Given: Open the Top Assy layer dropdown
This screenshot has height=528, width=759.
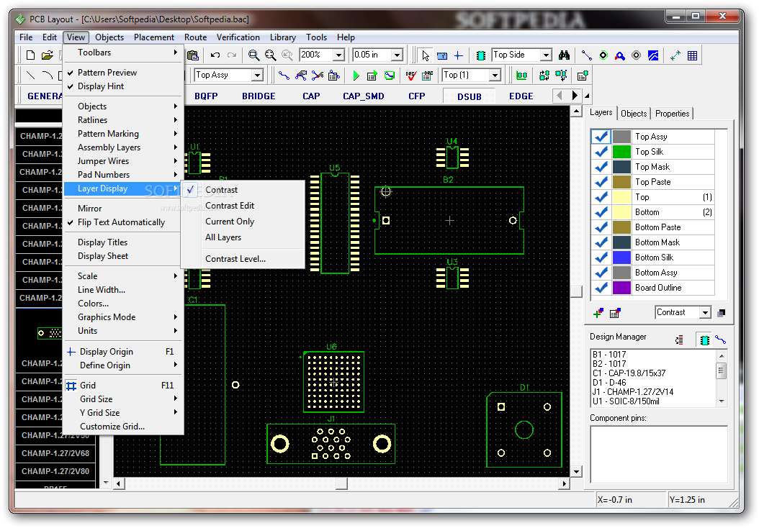Looking at the screenshot, I should point(258,76).
